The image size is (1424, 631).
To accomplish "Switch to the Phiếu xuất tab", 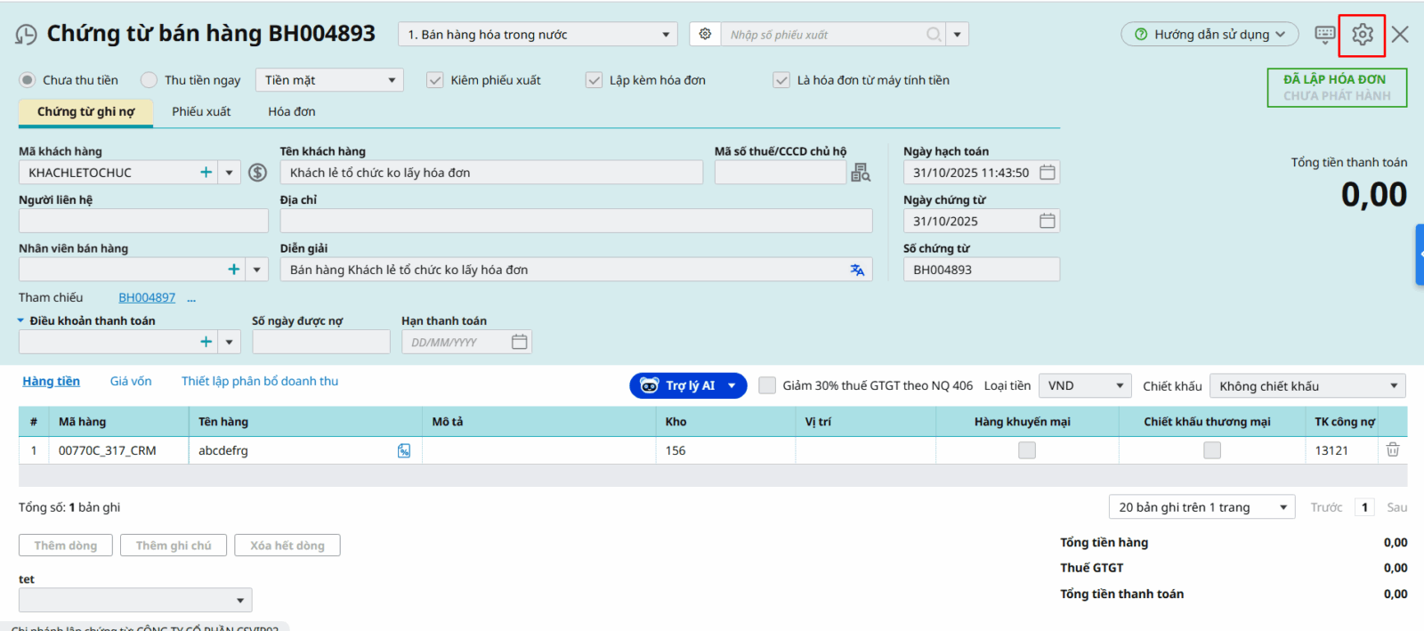I will coord(201,112).
